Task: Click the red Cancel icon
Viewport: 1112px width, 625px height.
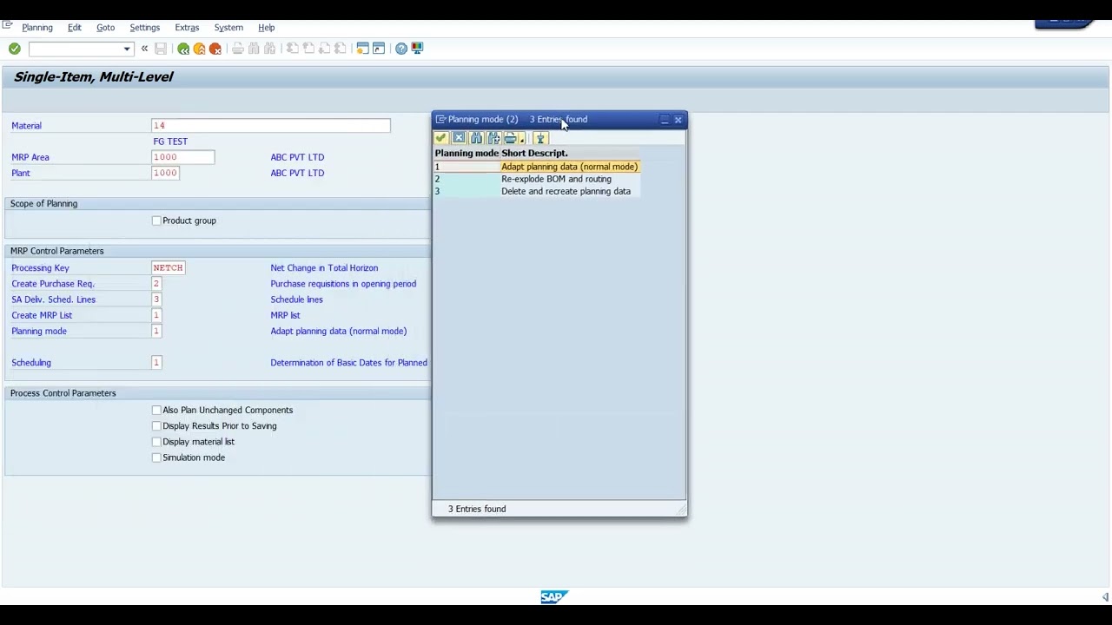Action: click(215, 49)
